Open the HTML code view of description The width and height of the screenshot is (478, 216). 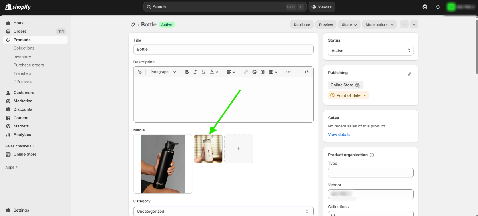click(307, 72)
